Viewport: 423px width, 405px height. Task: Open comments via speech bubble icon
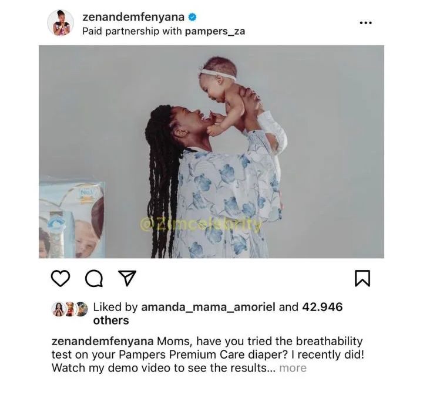(94, 278)
